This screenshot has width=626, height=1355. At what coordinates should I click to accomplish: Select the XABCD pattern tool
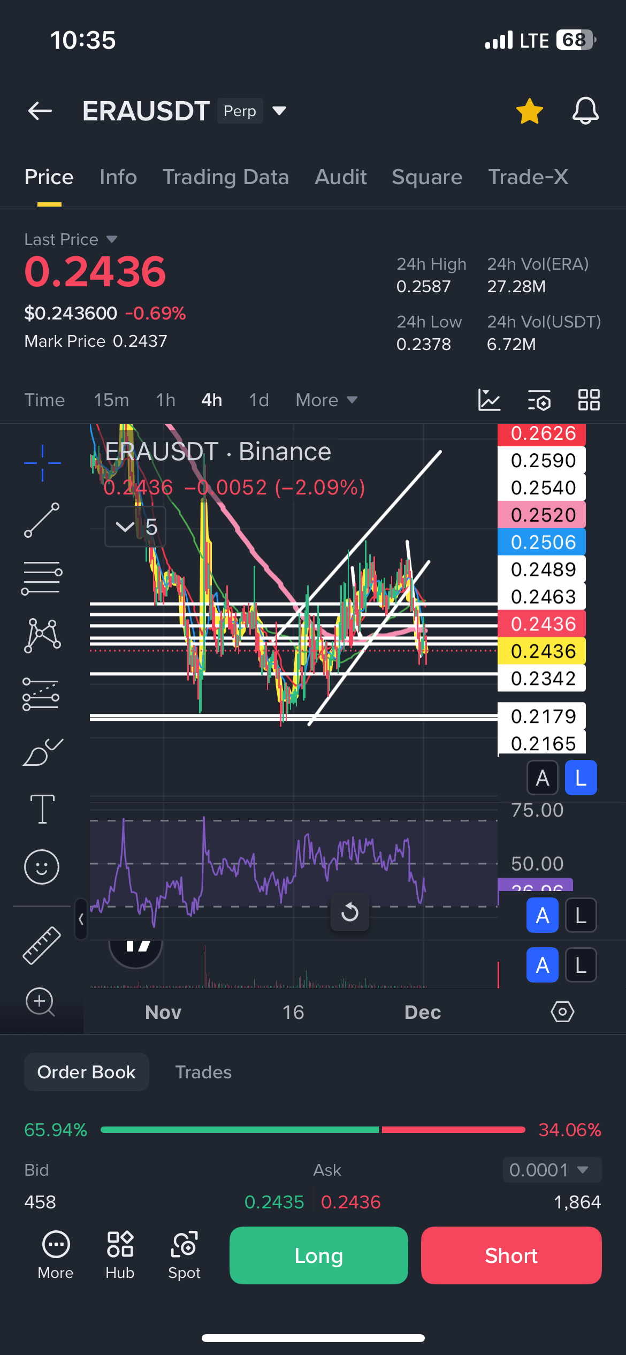tap(42, 635)
